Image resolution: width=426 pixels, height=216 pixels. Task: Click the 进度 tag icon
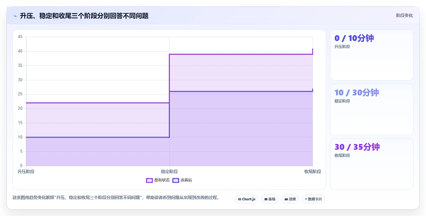coord(286,199)
